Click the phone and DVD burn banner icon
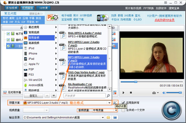The width and height of the screenshot is (186, 123). [103, 18]
